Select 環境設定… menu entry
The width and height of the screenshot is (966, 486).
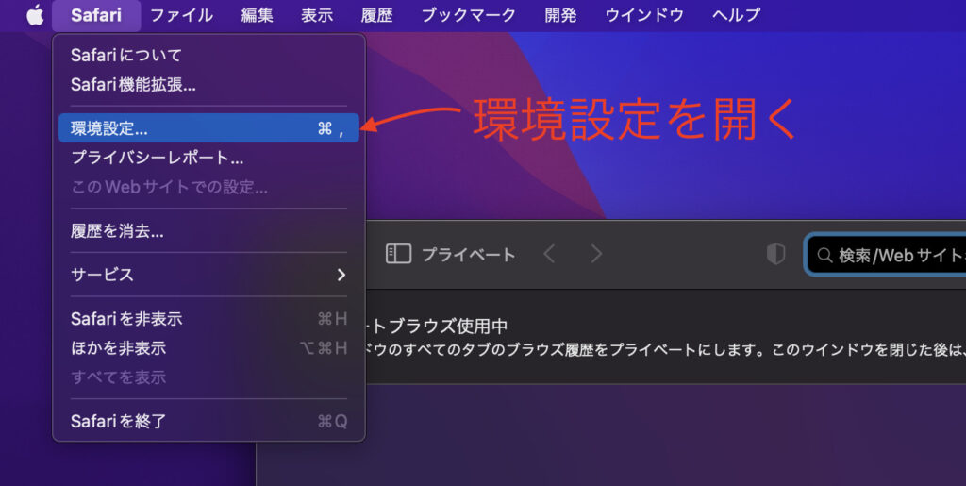208,128
